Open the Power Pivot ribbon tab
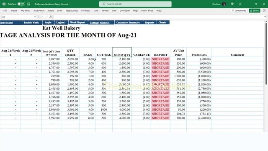Screen dimensions: 268x151 pos(147,10)
